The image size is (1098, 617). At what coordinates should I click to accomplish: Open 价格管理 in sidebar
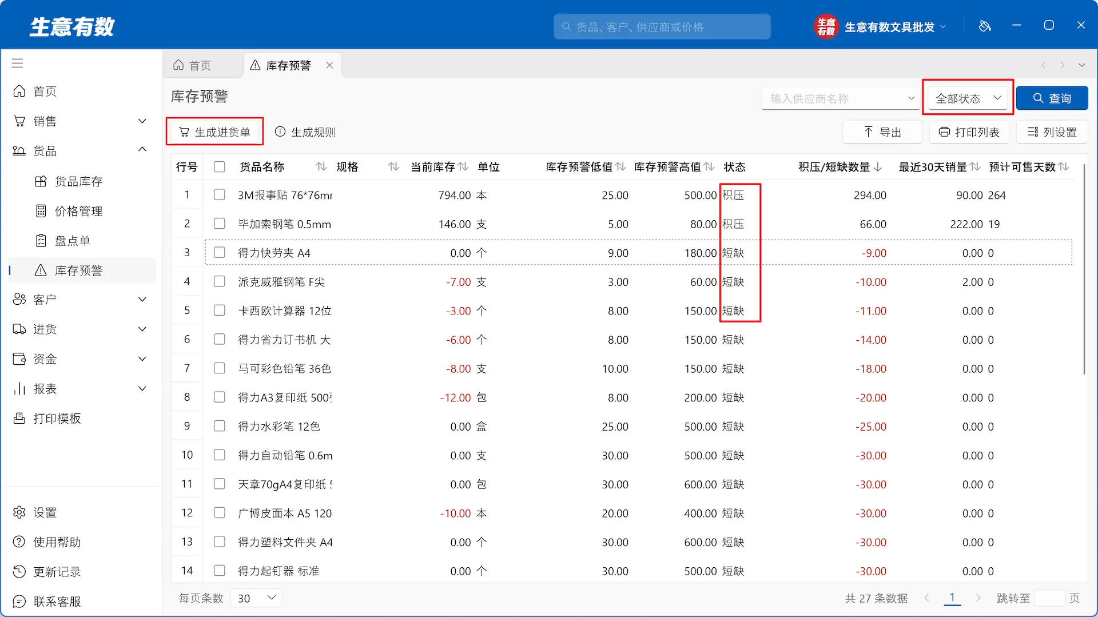[x=82, y=211]
